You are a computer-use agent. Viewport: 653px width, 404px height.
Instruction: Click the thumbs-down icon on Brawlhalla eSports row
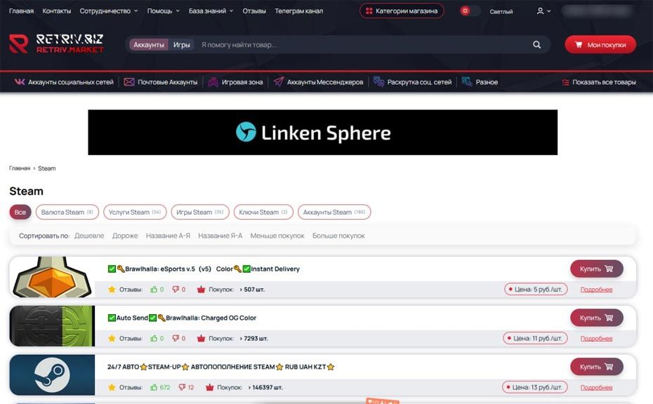point(176,289)
